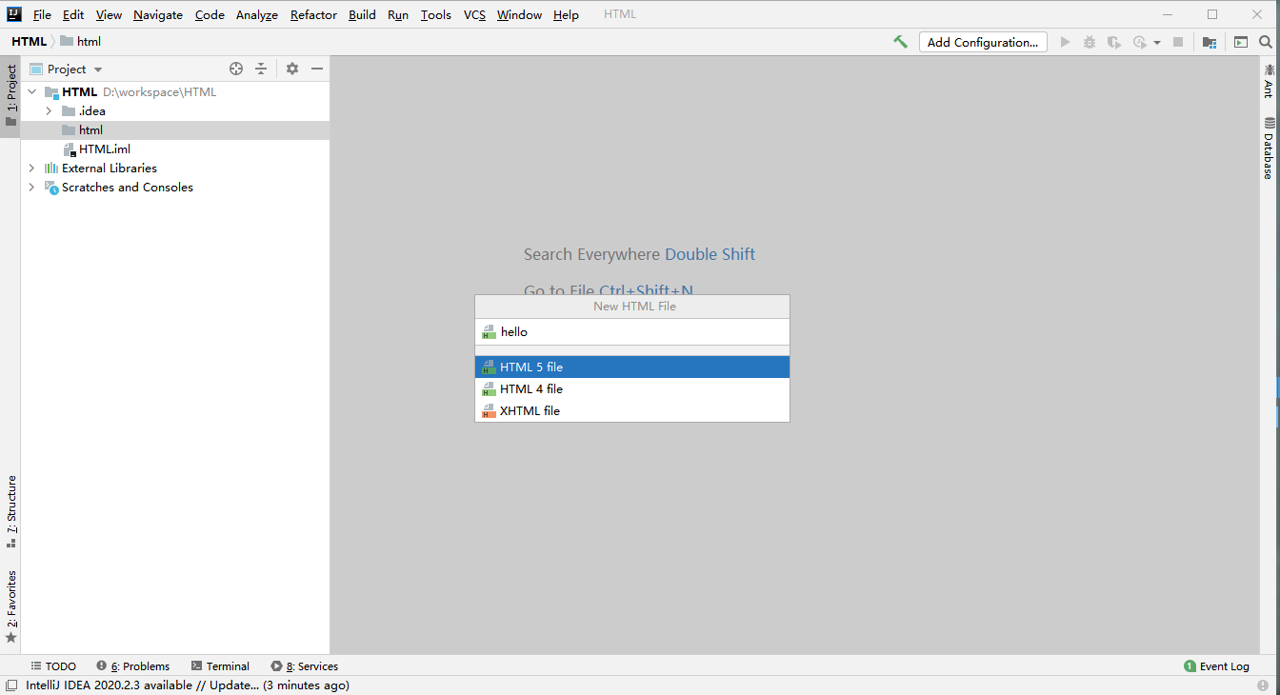Image resolution: width=1280 pixels, height=695 pixels.
Task: Open the Code menu
Action: click(x=210, y=14)
